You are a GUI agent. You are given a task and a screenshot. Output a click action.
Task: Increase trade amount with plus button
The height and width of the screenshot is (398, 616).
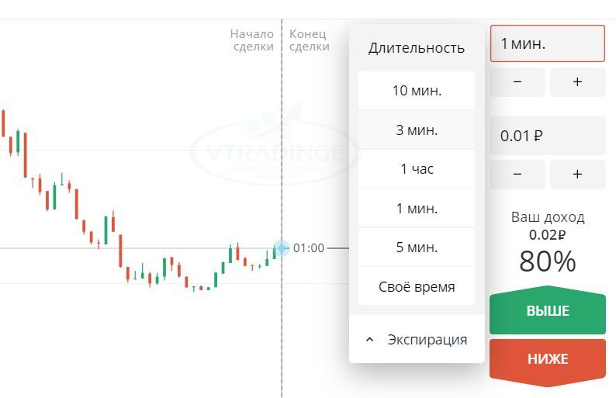[x=577, y=174]
